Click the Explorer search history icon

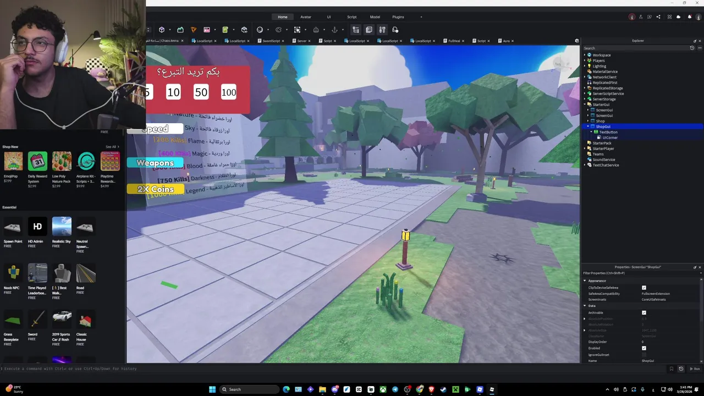click(x=692, y=48)
